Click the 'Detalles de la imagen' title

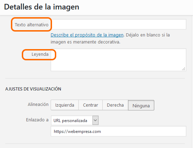[41, 7]
